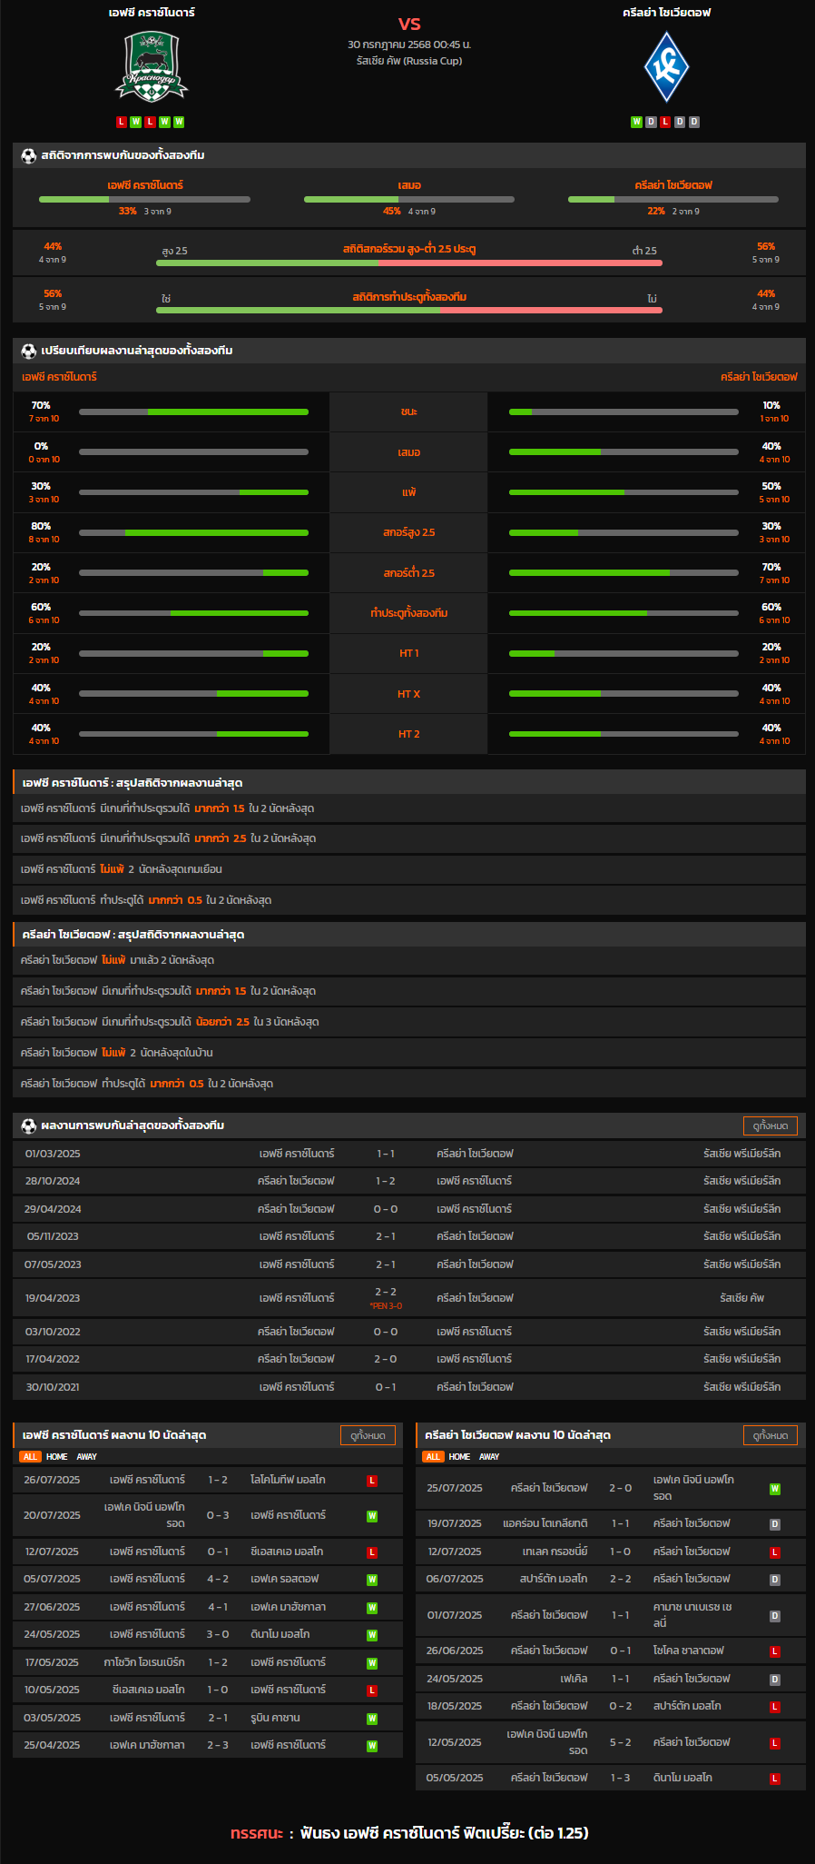This screenshot has height=1864, width=815.
Task: Select ALL tab in Krasnodar last 10 matches
Action: click(x=30, y=1457)
